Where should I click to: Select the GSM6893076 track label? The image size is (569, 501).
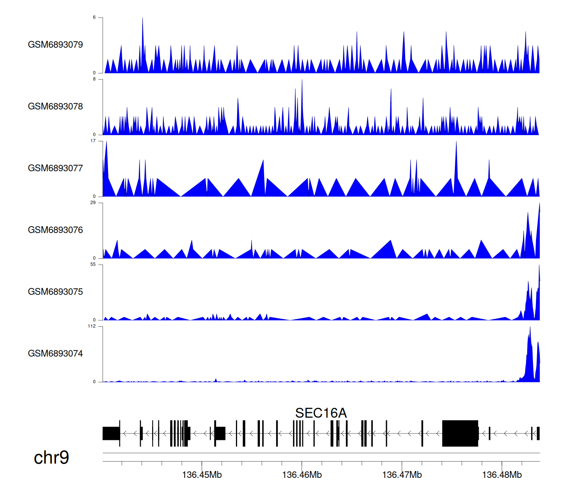(55, 230)
